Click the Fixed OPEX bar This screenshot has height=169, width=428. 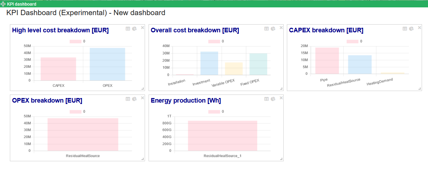tap(258, 64)
